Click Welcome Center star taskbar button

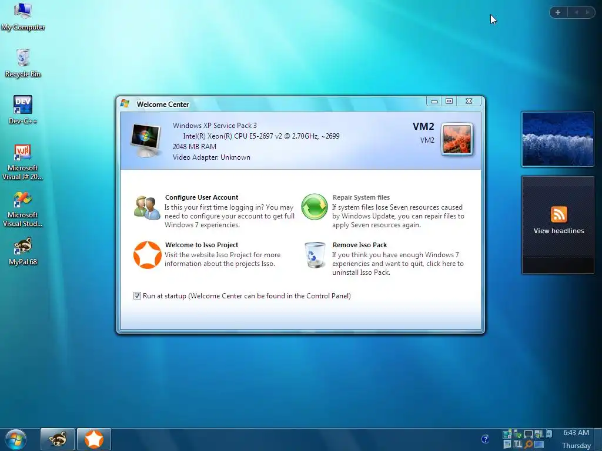(94, 439)
